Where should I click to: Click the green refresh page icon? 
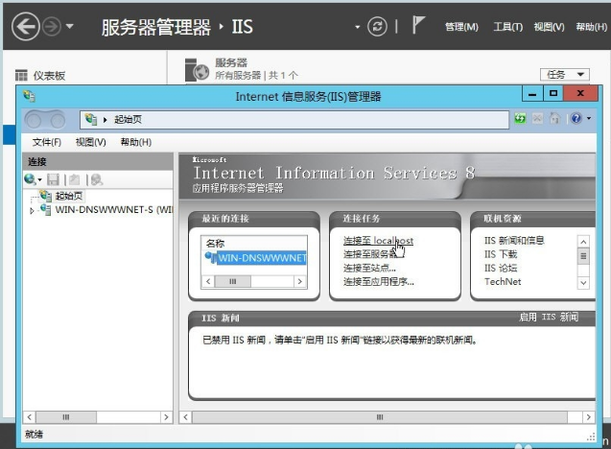(x=520, y=118)
